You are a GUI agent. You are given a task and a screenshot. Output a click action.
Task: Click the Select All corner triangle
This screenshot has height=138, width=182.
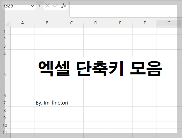(7, 24)
